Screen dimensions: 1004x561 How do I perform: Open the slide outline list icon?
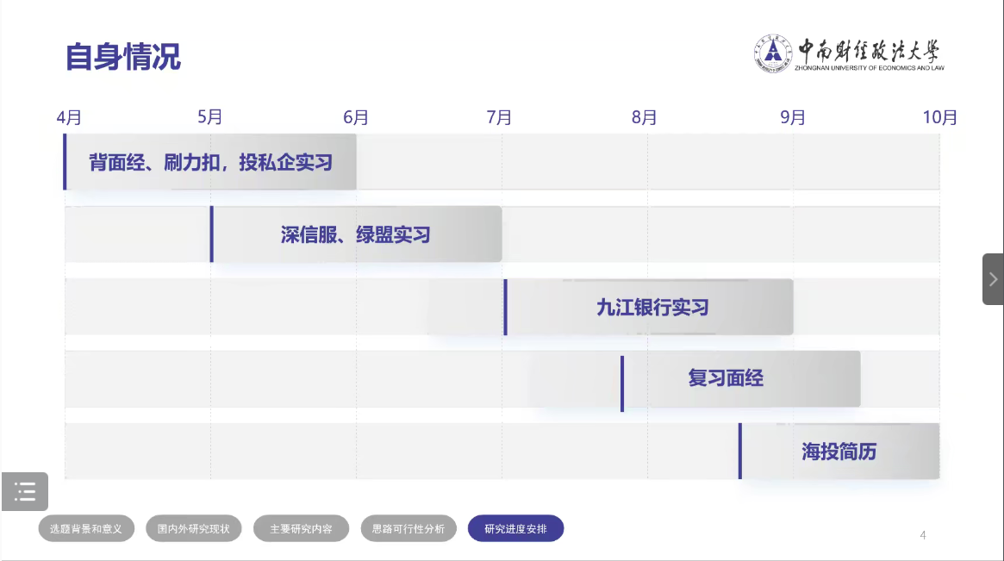click(25, 492)
